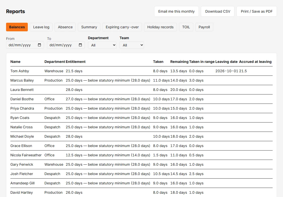Open the Payroll tab
This screenshot has height=197, width=283.
(x=204, y=27)
